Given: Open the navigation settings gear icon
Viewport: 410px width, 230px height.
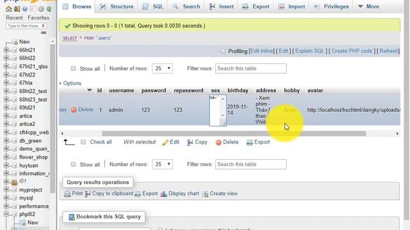Looking at the screenshot, I should (41, 9).
